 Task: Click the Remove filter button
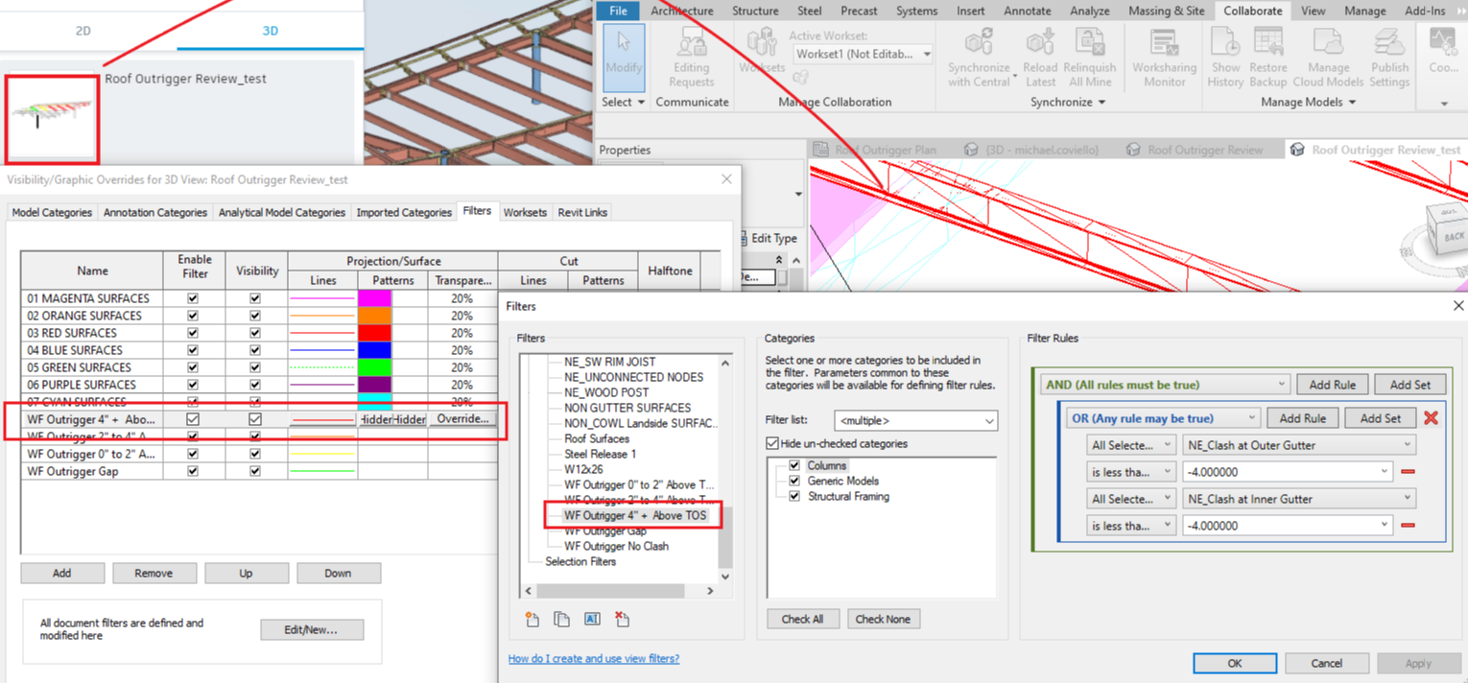pos(154,573)
